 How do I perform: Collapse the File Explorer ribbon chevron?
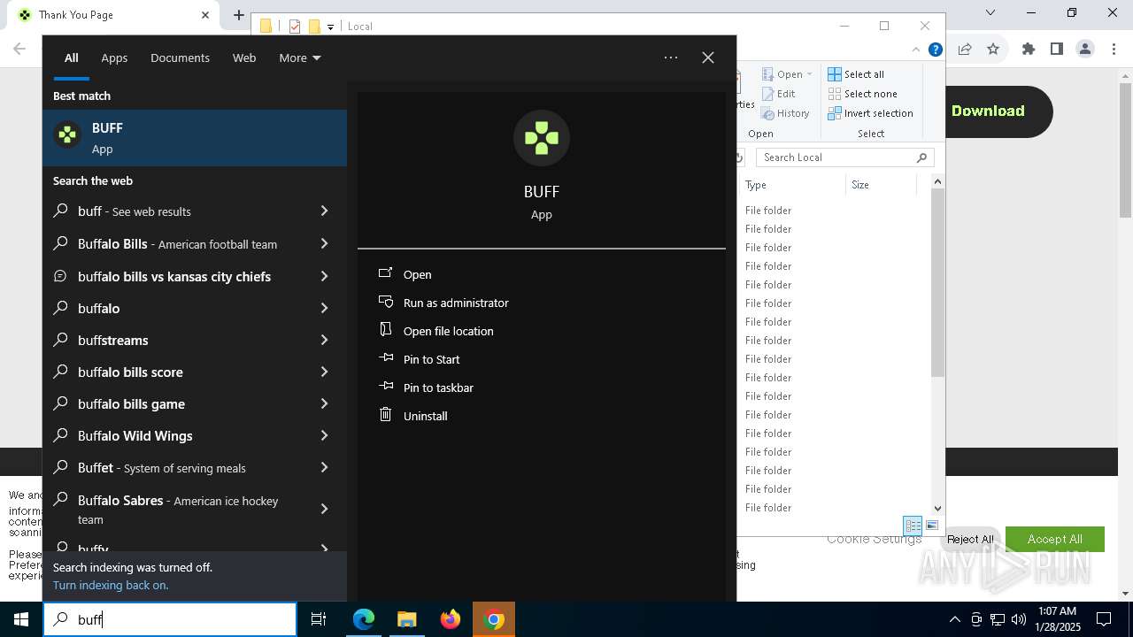[x=916, y=50]
